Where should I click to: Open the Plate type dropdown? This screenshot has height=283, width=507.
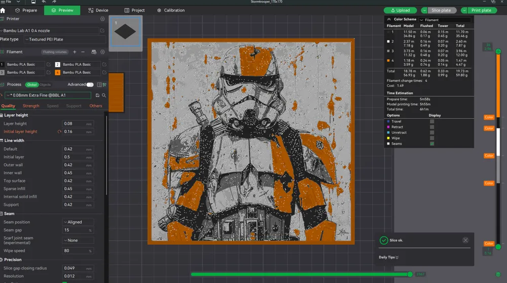coord(65,39)
